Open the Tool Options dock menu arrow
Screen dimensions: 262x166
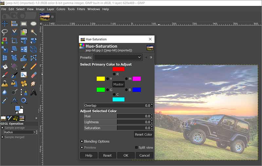click(x=36, y=118)
